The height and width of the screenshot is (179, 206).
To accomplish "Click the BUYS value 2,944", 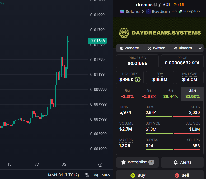I will click(151, 112).
